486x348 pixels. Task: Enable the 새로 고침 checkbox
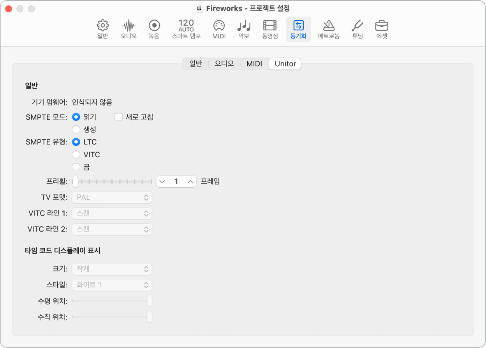pos(119,117)
